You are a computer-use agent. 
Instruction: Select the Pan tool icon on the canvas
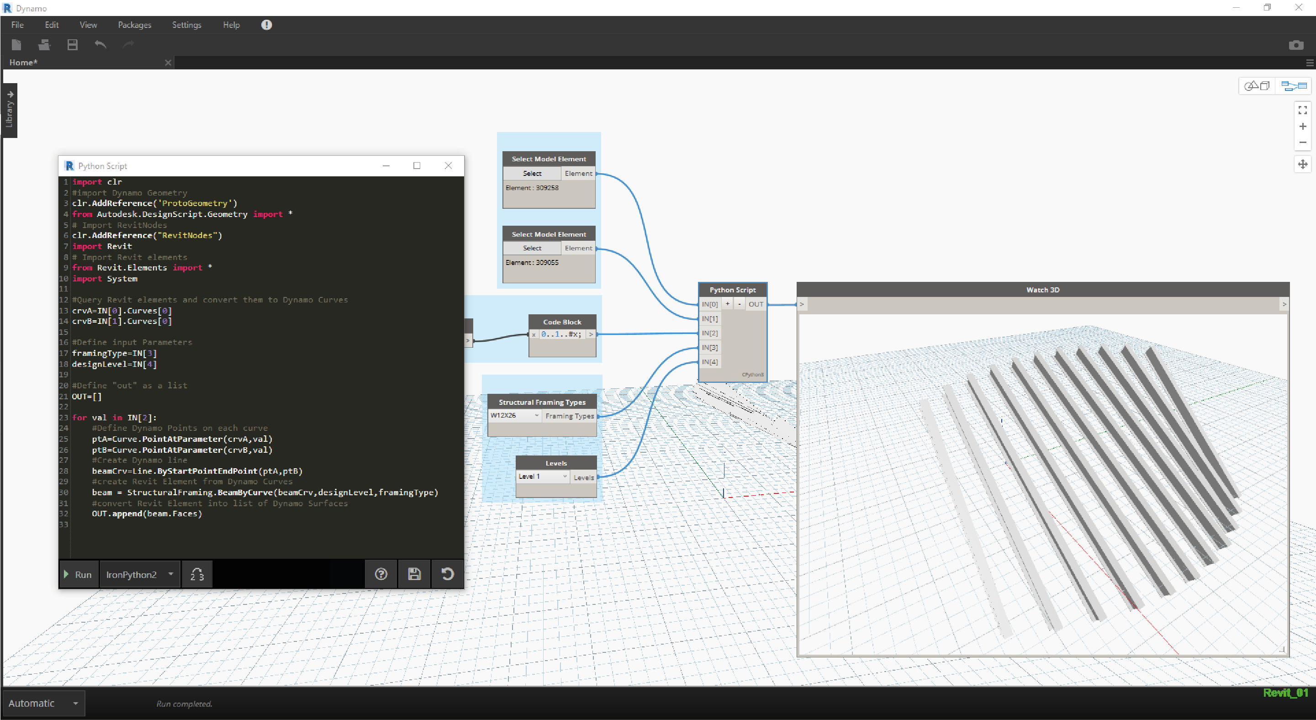pyautogui.click(x=1302, y=164)
